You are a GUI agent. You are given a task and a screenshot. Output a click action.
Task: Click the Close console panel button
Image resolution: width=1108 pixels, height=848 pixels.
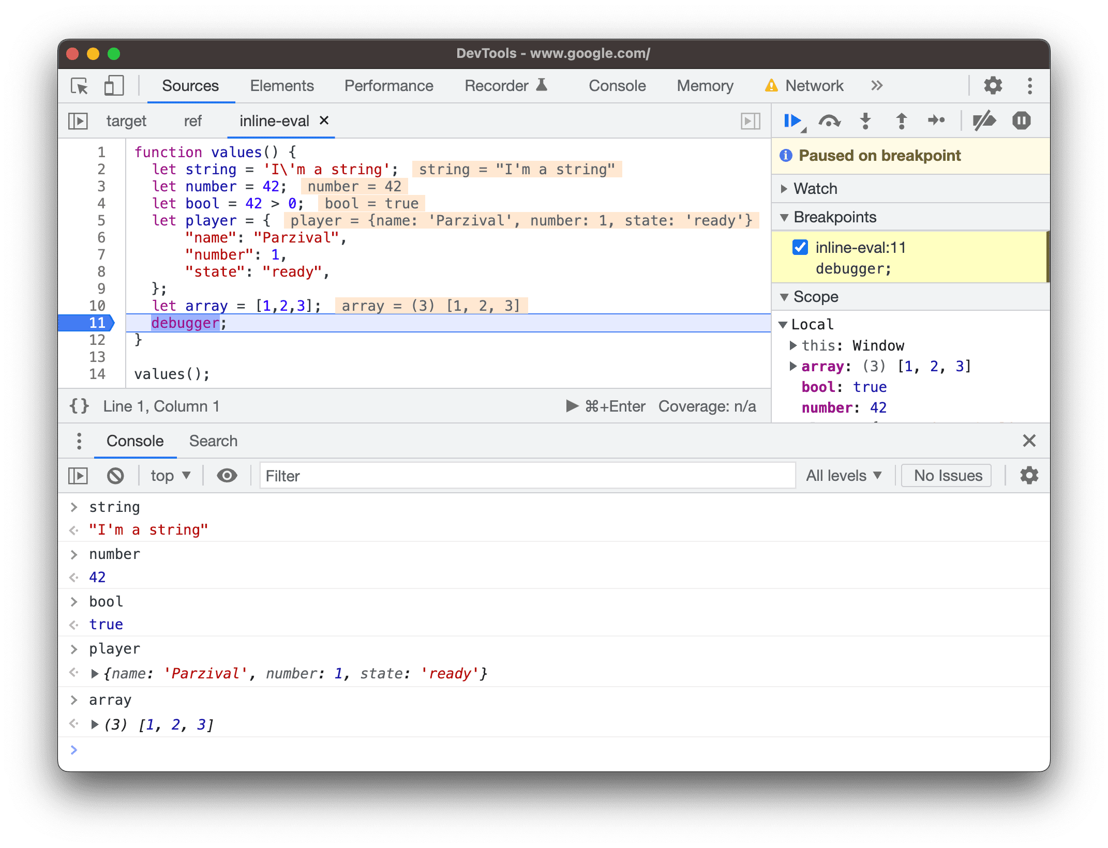1029,440
